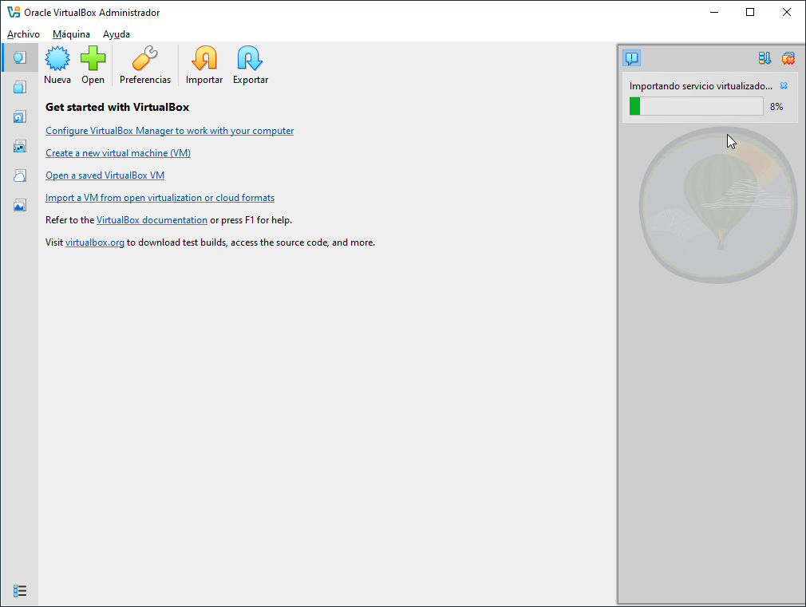Viewport: 806px width, 607px height.
Task: Select the cloud icon in left sidebar
Action: coord(20,175)
